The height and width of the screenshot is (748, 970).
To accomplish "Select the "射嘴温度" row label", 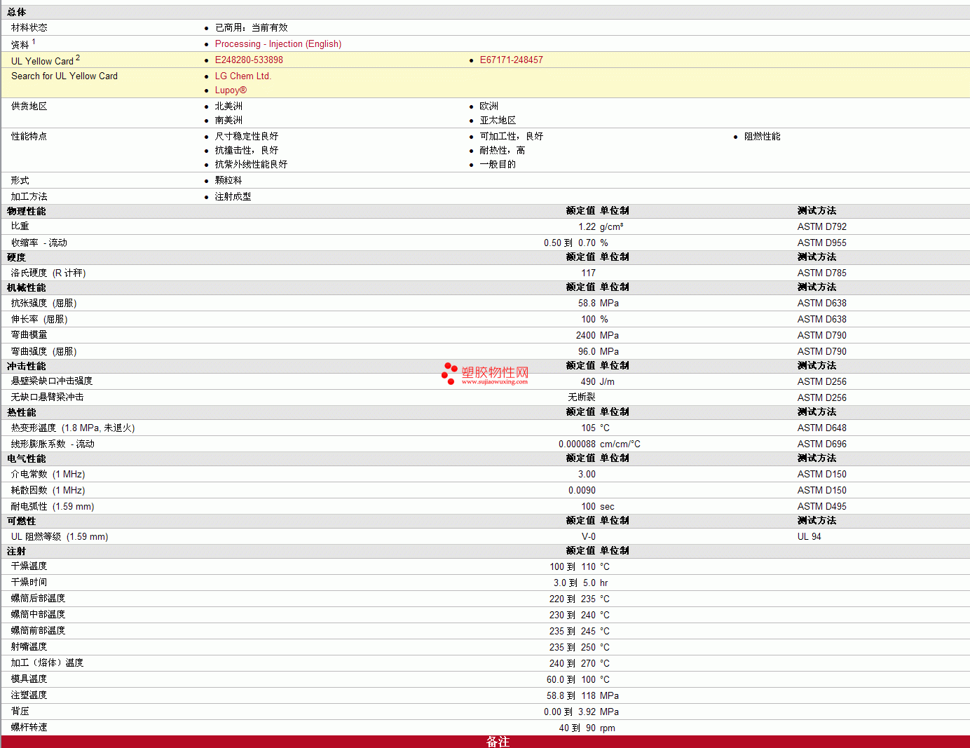I will [x=29, y=647].
